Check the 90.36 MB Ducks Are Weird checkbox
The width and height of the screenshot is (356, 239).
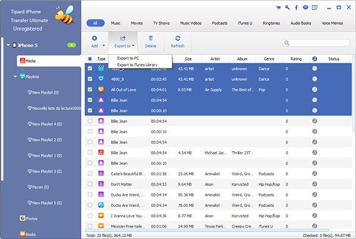90,194
